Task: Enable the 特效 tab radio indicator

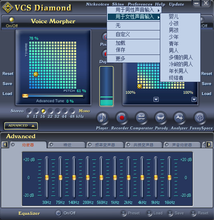Action: [51, 145]
